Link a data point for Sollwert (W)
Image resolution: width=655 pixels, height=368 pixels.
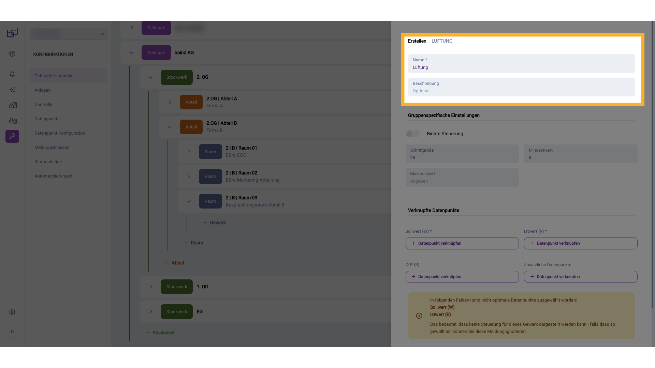coord(462,243)
